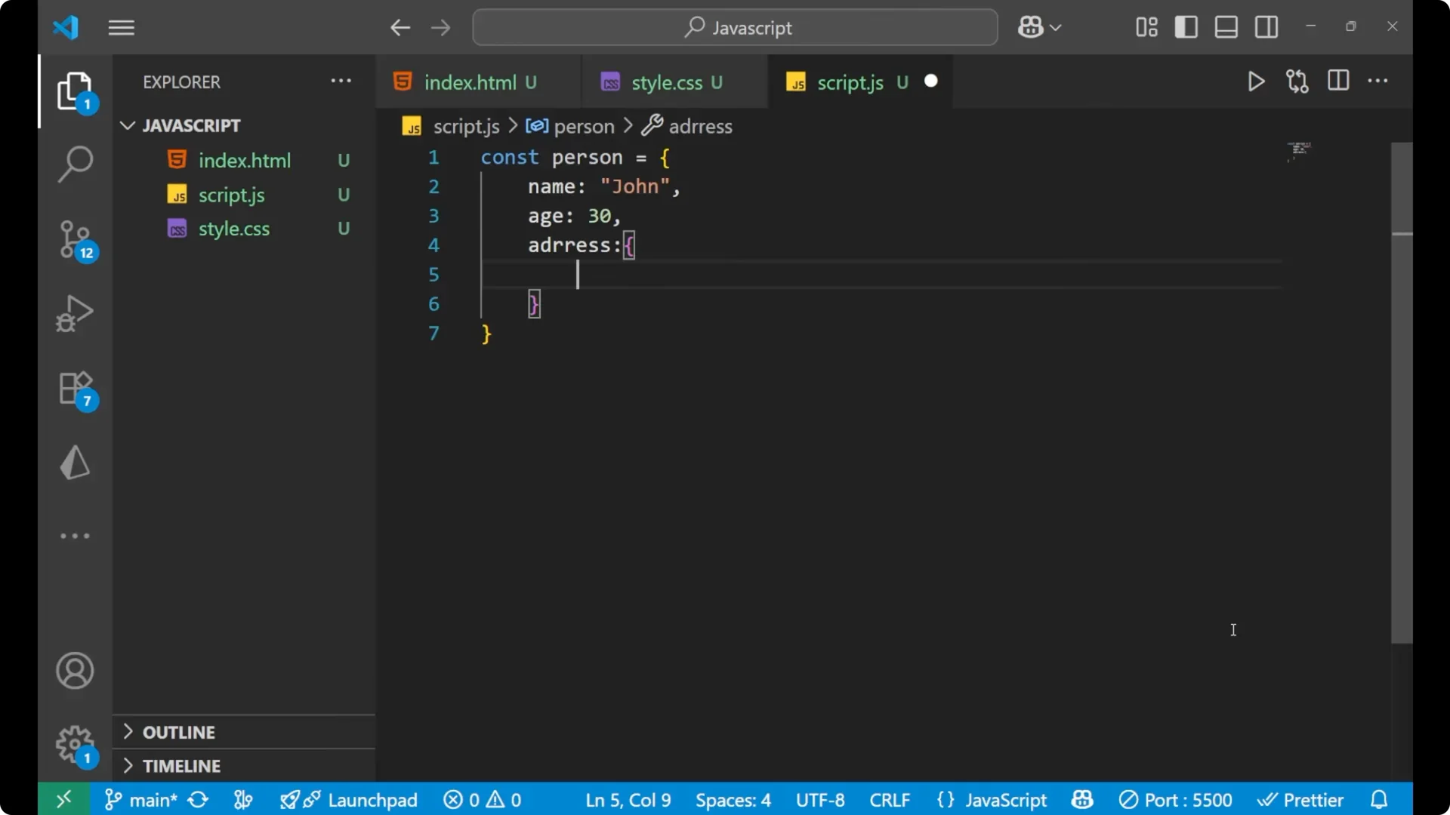This screenshot has width=1450, height=815.
Task: Toggle the panel visibility
Action: click(1226, 26)
